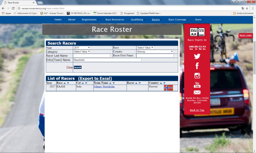Open RAAM Facebook page

tap(197, 66)
